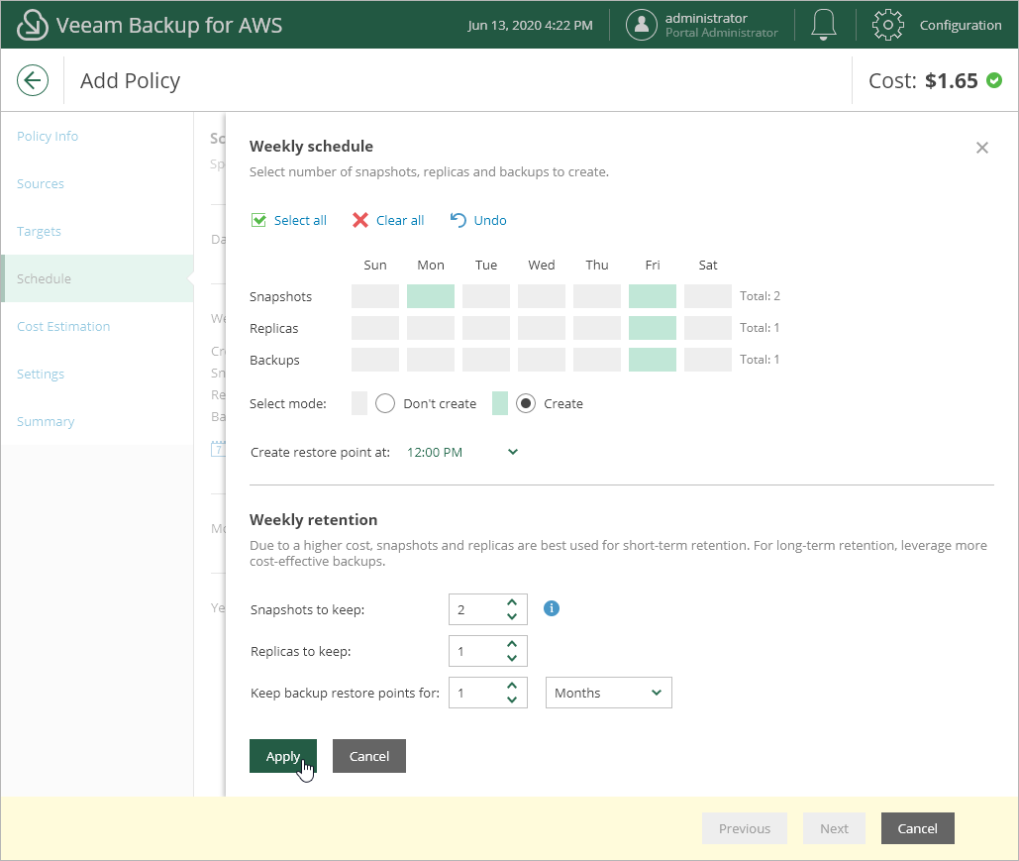1019x861 pixels.
Task: Click the Undo arrow icon
Action: (x=459, y=220)
